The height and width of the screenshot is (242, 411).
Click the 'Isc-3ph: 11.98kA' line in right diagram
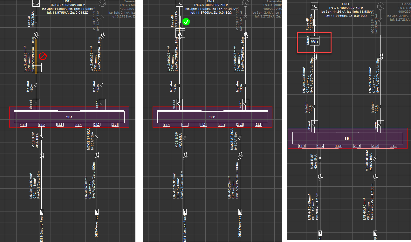333,12
